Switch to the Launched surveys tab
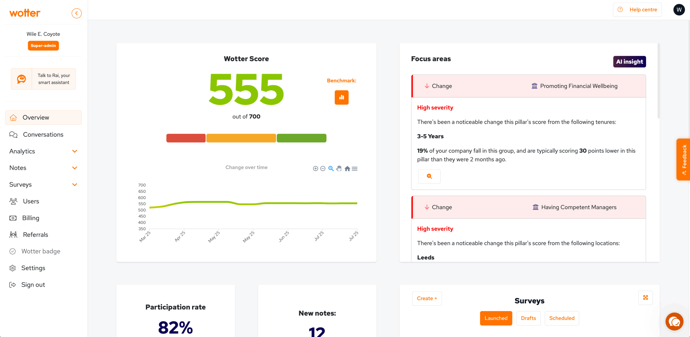Viewport: 690px width, 337px height. point(496,318)
